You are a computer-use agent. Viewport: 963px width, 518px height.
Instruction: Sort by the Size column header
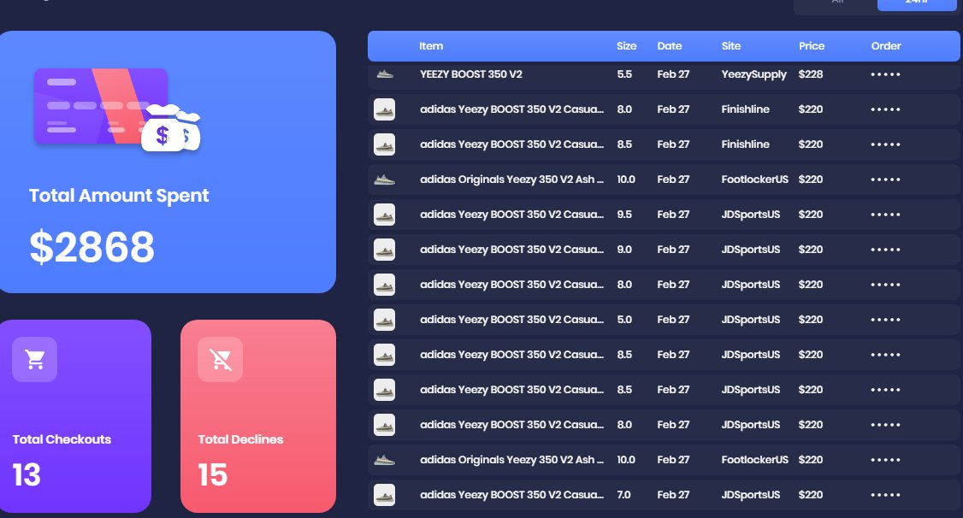(x=626, y=46)
